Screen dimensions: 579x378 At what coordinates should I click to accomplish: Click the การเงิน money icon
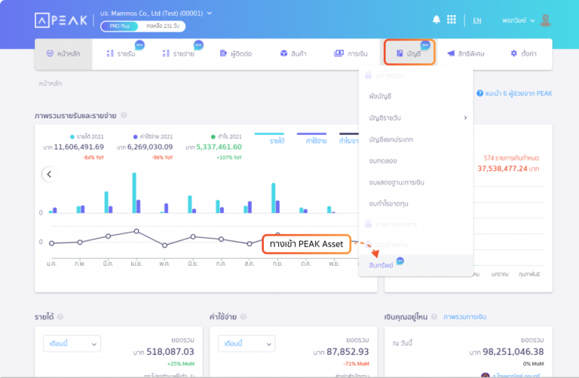(x=339, y=53)
